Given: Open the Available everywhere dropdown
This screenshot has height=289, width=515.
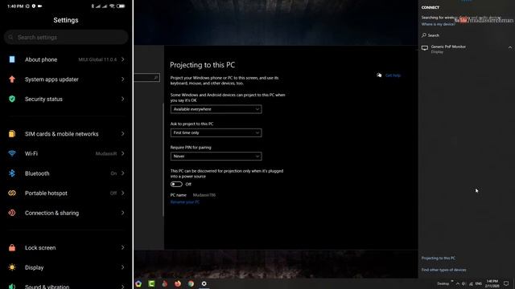Looking at the screenshot, I should (216, 109).
